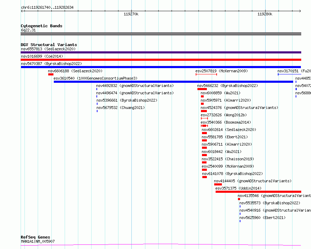This screenshot has width=311, height=249.
Task: Select nsv5396661 (ByrskaBishop2022) label
Action: click(x=127, y=100)
